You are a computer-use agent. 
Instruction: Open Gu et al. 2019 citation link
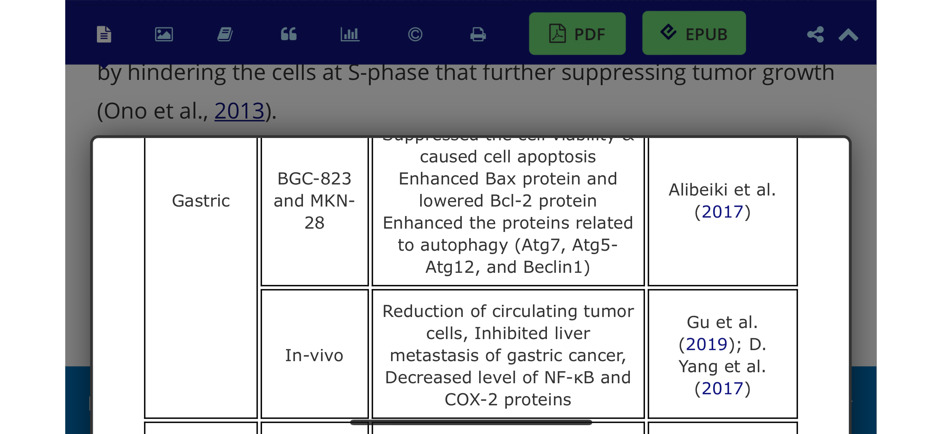pyautogui.click(x=706, y=344)
